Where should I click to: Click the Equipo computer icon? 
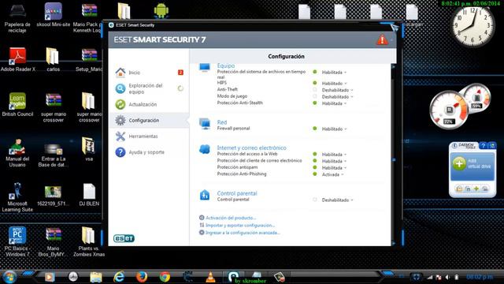pos(205,67)
